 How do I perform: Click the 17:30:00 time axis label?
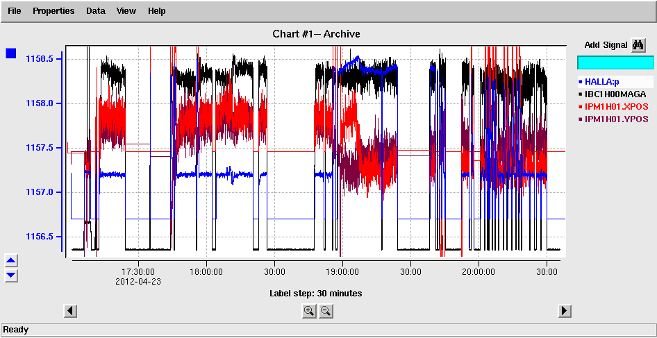[x=138, y=272]
